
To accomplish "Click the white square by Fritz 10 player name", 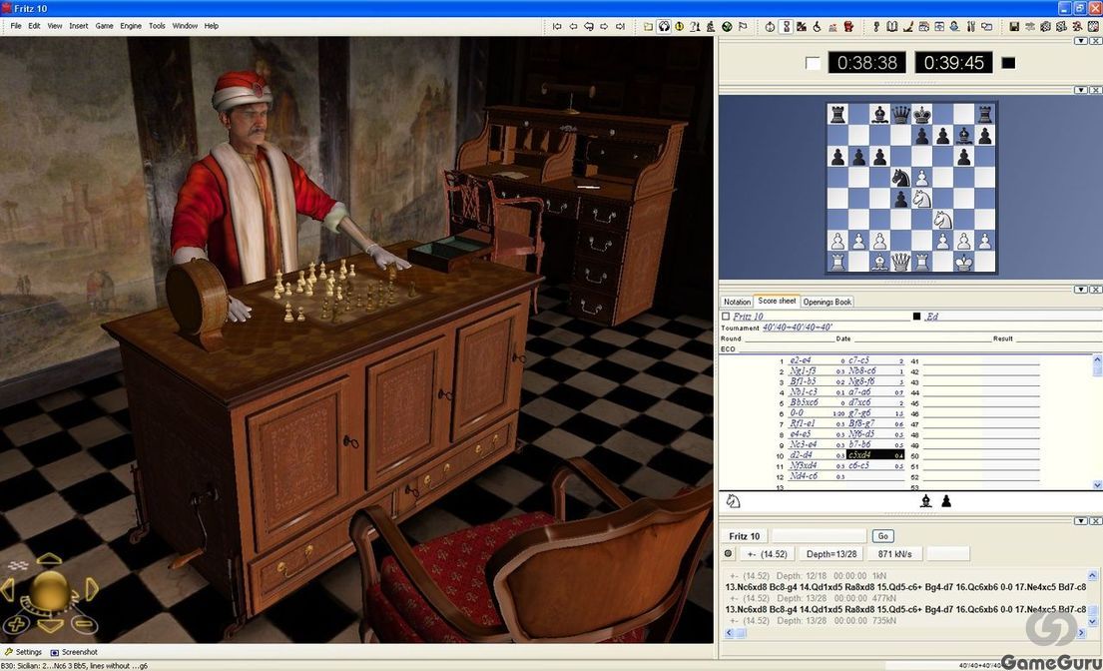I will tap(726, 317).
